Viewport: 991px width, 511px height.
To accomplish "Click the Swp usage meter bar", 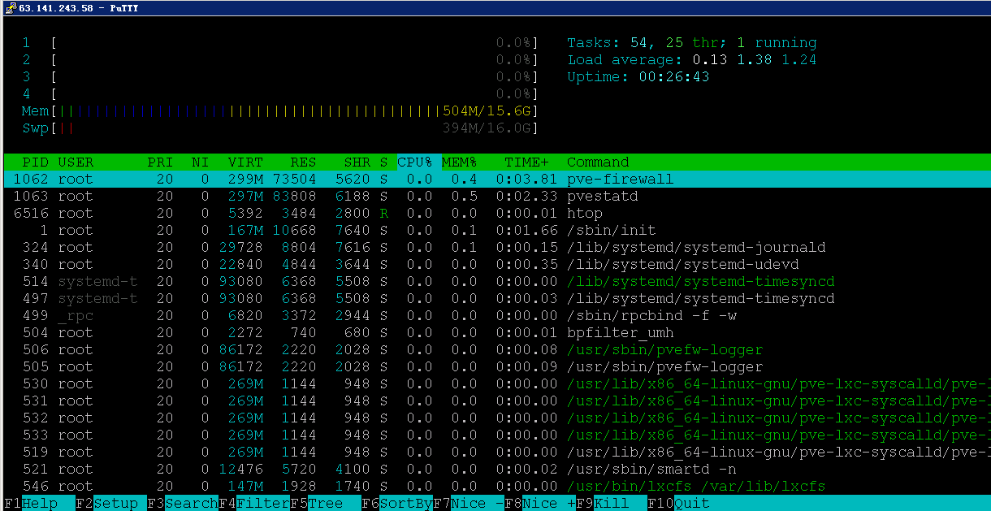I will (x=280, y=128).
